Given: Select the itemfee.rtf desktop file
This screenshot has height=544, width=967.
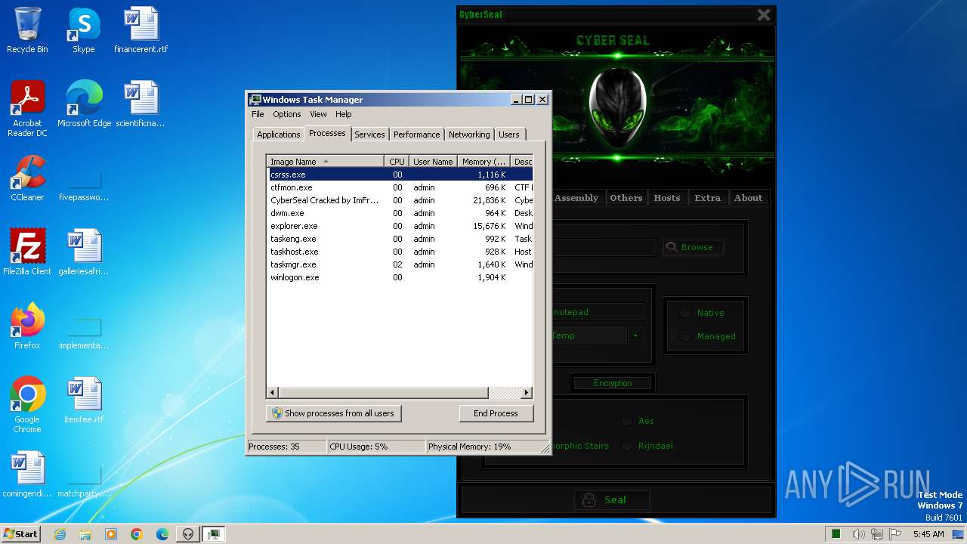Looking at the screenshot, I should coord(84,400).
